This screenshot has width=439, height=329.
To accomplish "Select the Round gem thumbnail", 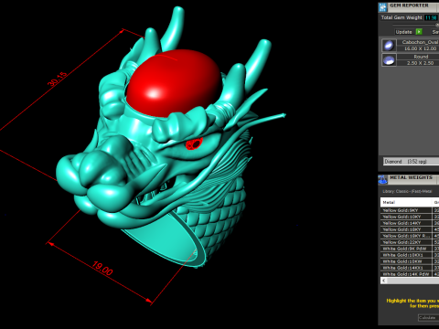I will (389, 60).
